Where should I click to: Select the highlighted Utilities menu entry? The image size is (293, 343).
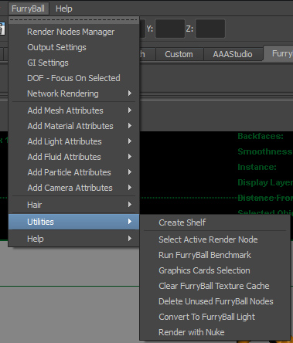pyautogui.click(x=74, y=222)
